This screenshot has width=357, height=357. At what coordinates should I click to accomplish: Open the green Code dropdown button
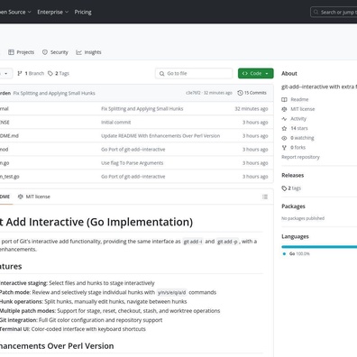256,73
